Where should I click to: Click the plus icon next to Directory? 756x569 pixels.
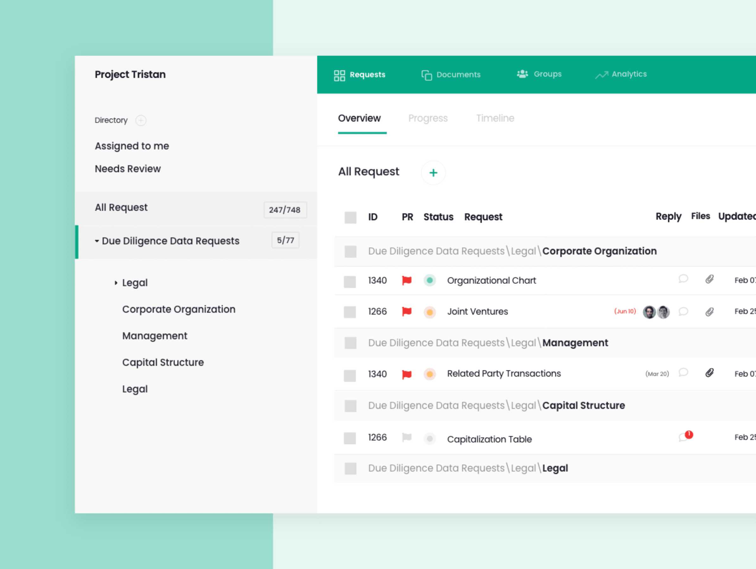click(141, 120)
